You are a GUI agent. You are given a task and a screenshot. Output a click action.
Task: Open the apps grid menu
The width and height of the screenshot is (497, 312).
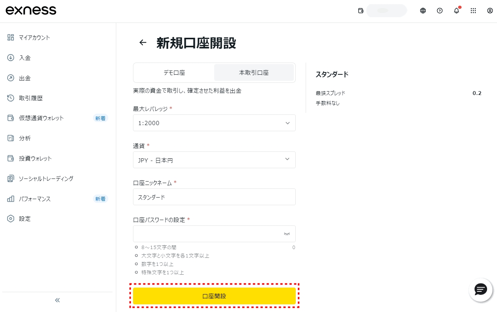coord(473,11)
